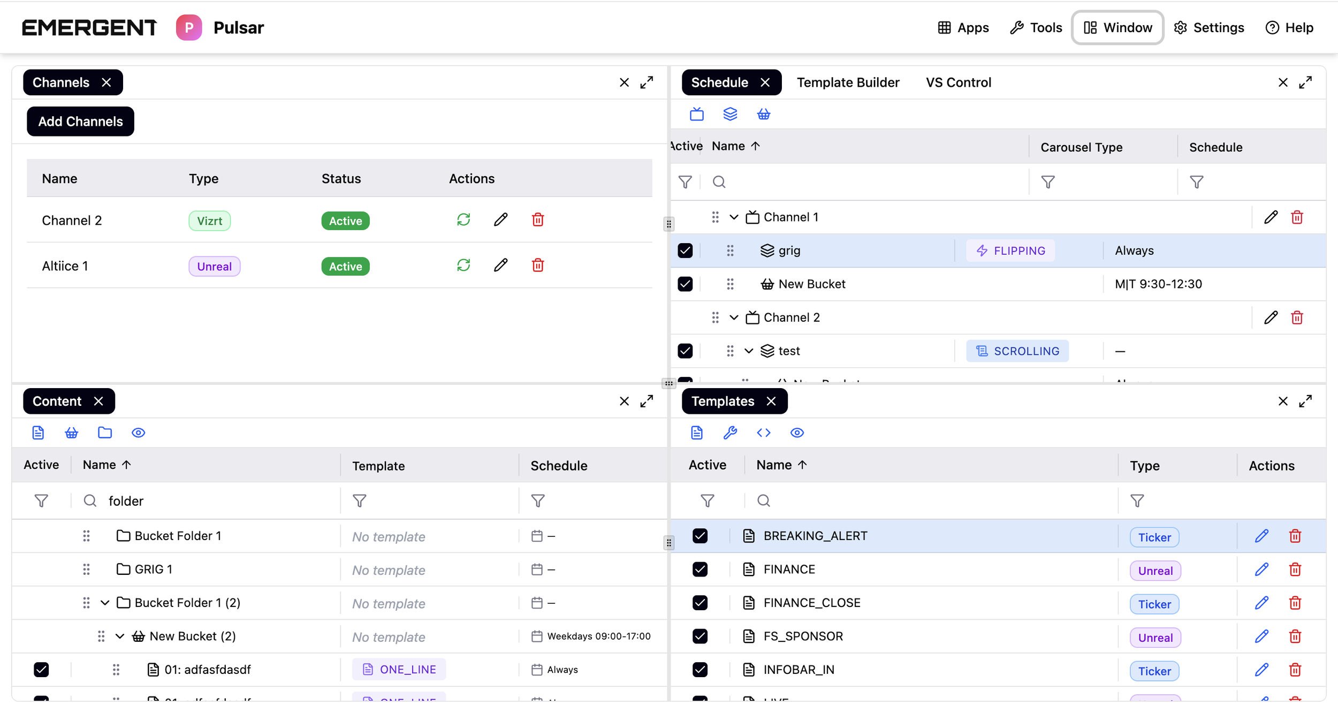Uncheck the 01: adfasfdasdf content checkbox
Screen dimensions: 1338x713
coord(41,670)
